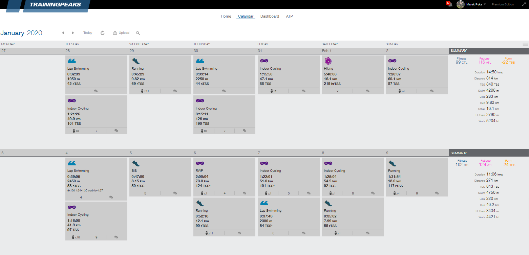Switch to the Dashboard tab

coord(270,16)
